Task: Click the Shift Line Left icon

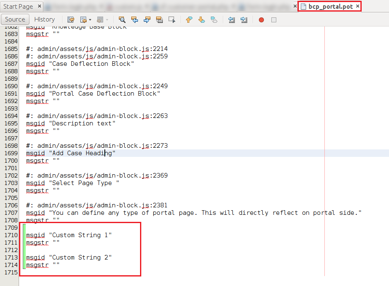Action: [x=232, y=19]
